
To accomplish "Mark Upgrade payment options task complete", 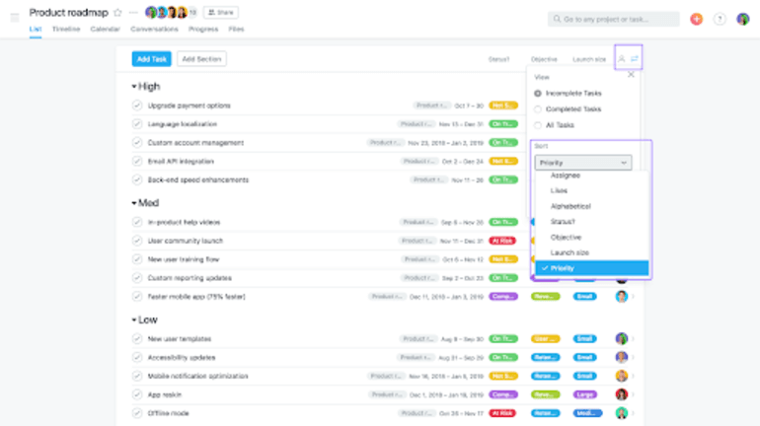I will 137,106.
